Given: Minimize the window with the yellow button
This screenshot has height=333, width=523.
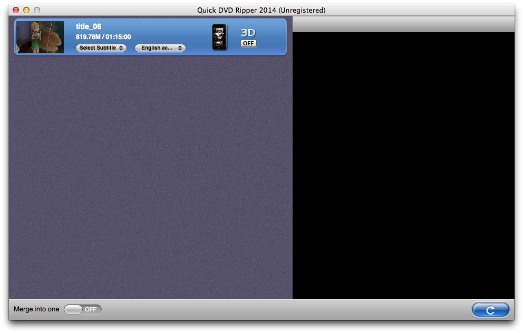Looking at the screenshot, I should point(26,10).
